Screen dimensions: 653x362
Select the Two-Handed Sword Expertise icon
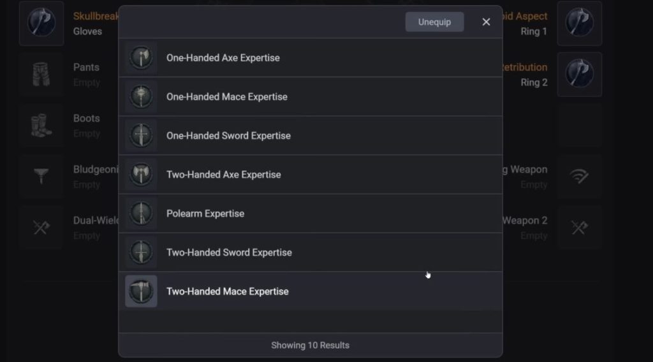click(x=141, y=252)
